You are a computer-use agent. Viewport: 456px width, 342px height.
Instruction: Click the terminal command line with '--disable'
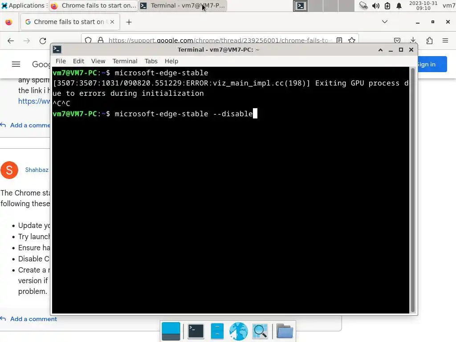coord(155,114)
